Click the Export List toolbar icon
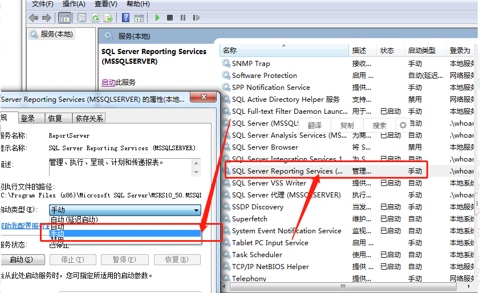 point(108,18)
